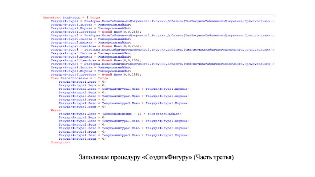Image resolution: width=315 pixels, height=177 pixels.
Task: Click the (ЛевоеПоложение - 1) * УниверсальныйШаг expression
Action: [x=141, y=114]
